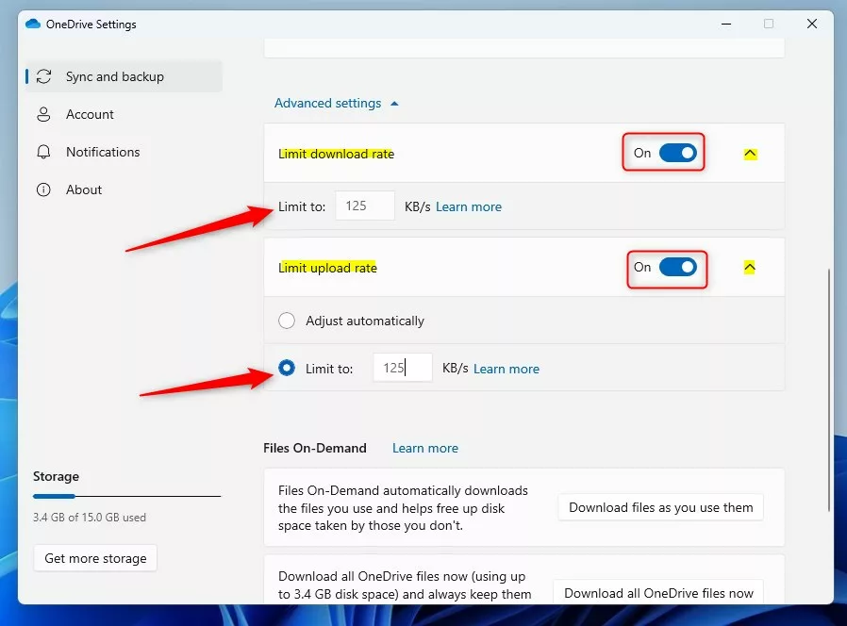Close the OneDrive Settings window

coord(812,24)
